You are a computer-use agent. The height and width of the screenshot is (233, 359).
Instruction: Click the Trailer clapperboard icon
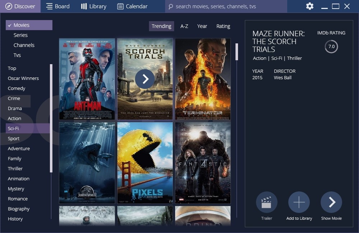(266, 202)
